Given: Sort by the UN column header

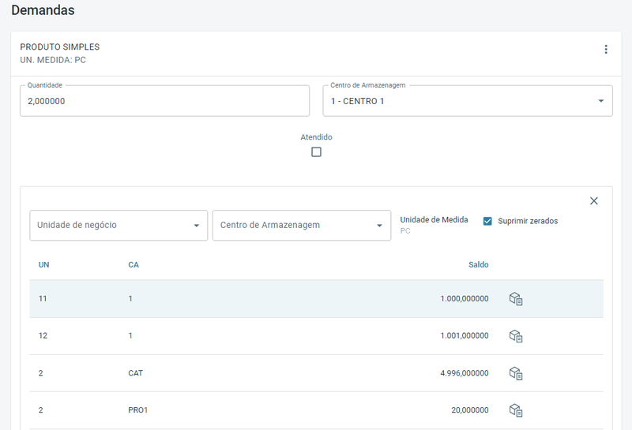Looking at the screenshot, I should click(x=44, y=265).
